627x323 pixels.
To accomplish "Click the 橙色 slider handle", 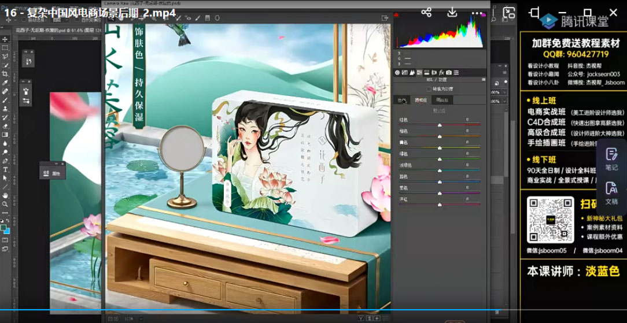I will 440,136.
